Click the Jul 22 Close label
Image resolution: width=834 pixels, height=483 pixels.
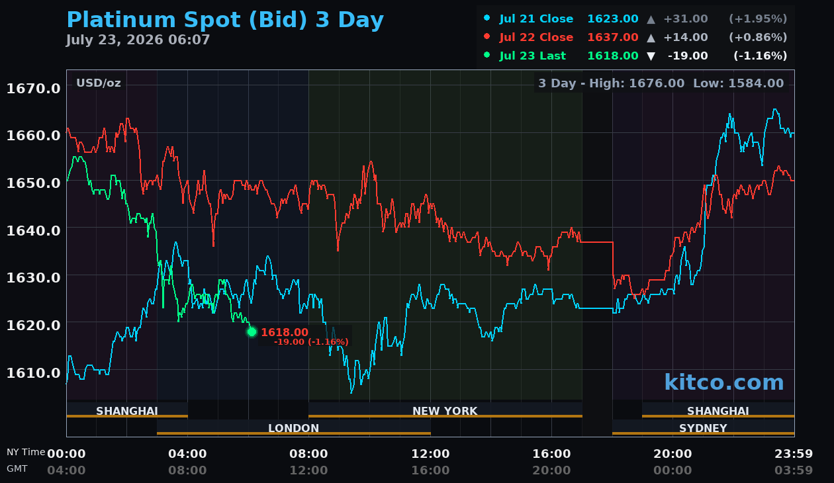[536, 38]
